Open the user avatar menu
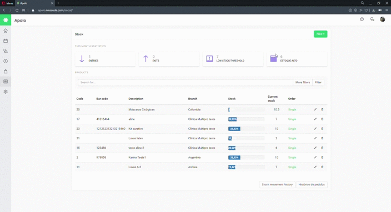The image size is (391, 212). (x=382, y=19)
